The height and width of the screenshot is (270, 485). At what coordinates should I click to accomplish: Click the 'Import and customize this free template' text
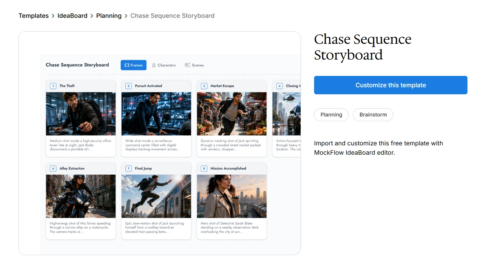[378, 148]
